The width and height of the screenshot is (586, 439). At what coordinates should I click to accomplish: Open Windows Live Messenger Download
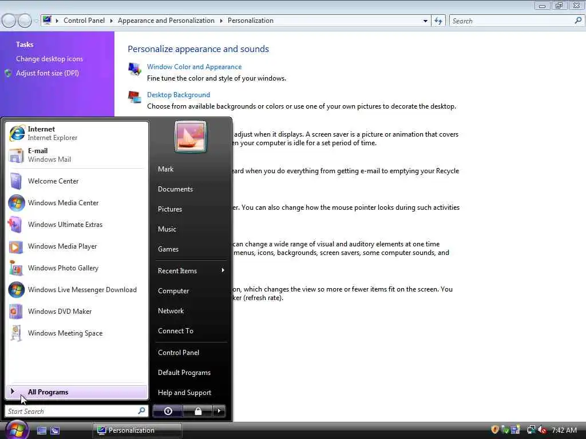point(77,290)
